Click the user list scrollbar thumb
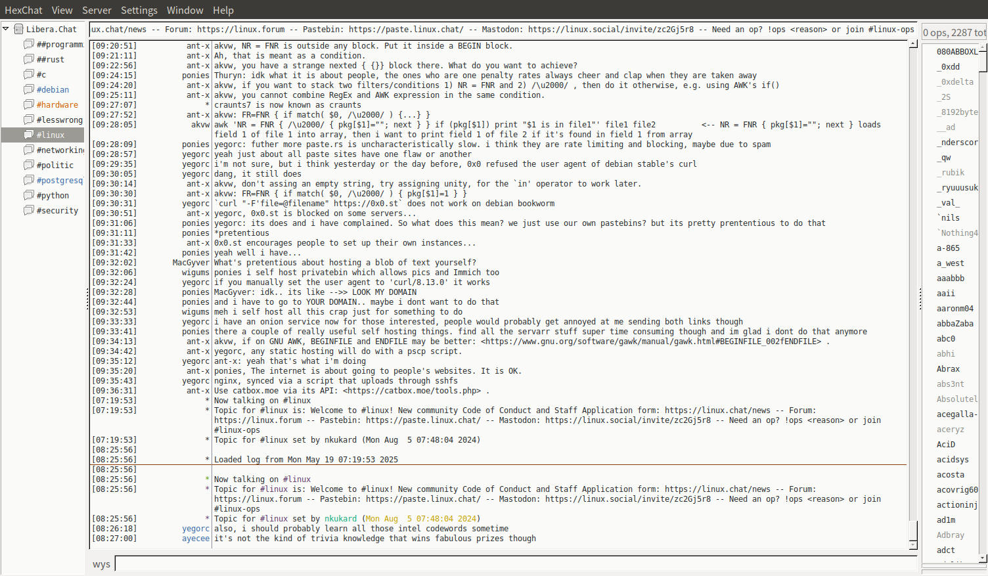 coord(983,62)
